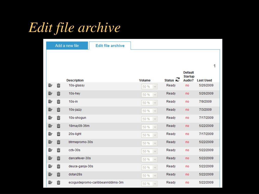Open volume dropdown for 10s-jazzy
259x194 pixels.
click(149, 111)
